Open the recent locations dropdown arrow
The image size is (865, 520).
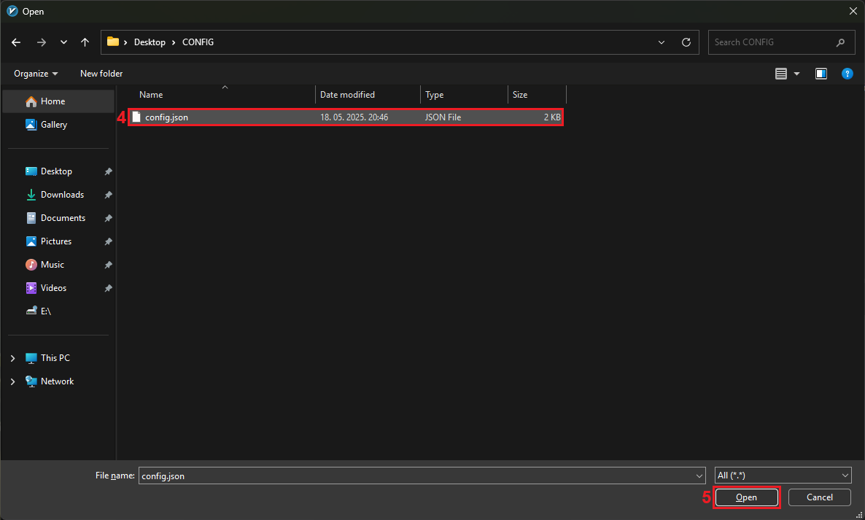point(63,42)
